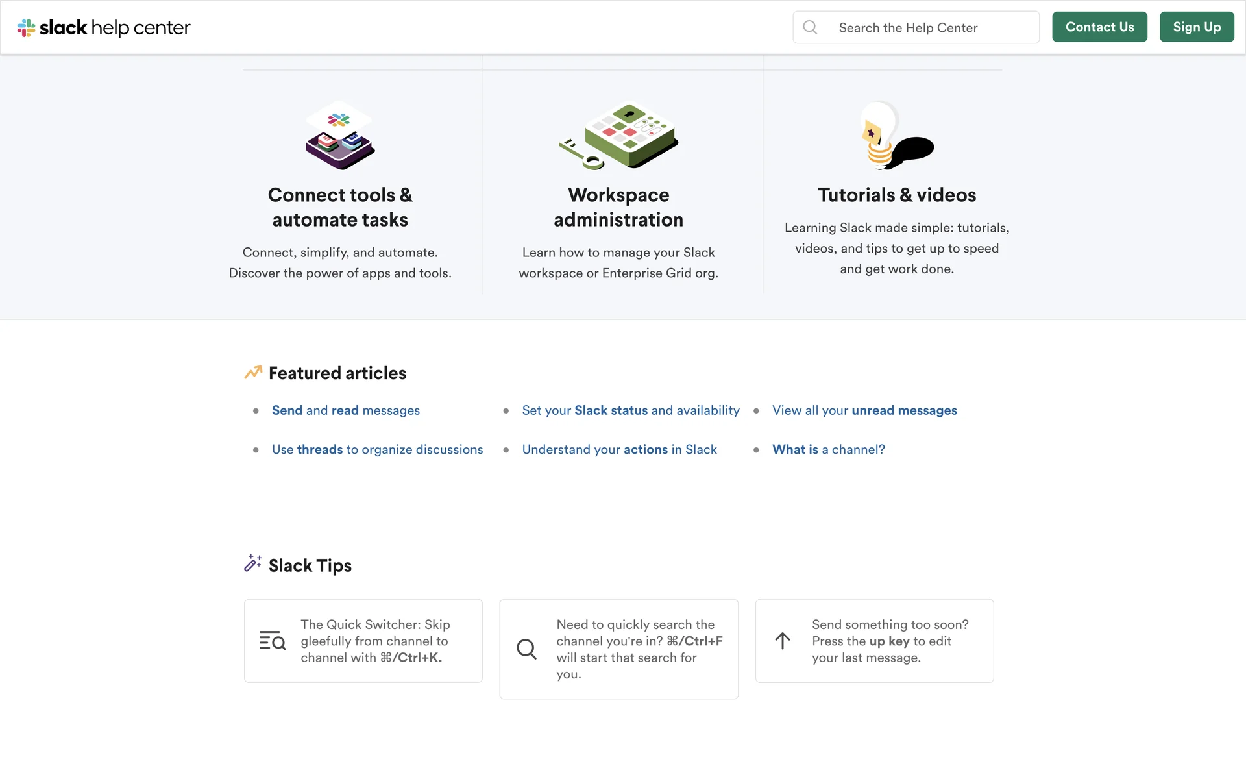Click the search tip magnifier icon
Image resolution: width=1246 pixels, height=779 pixels.
[x=526, y=649]
